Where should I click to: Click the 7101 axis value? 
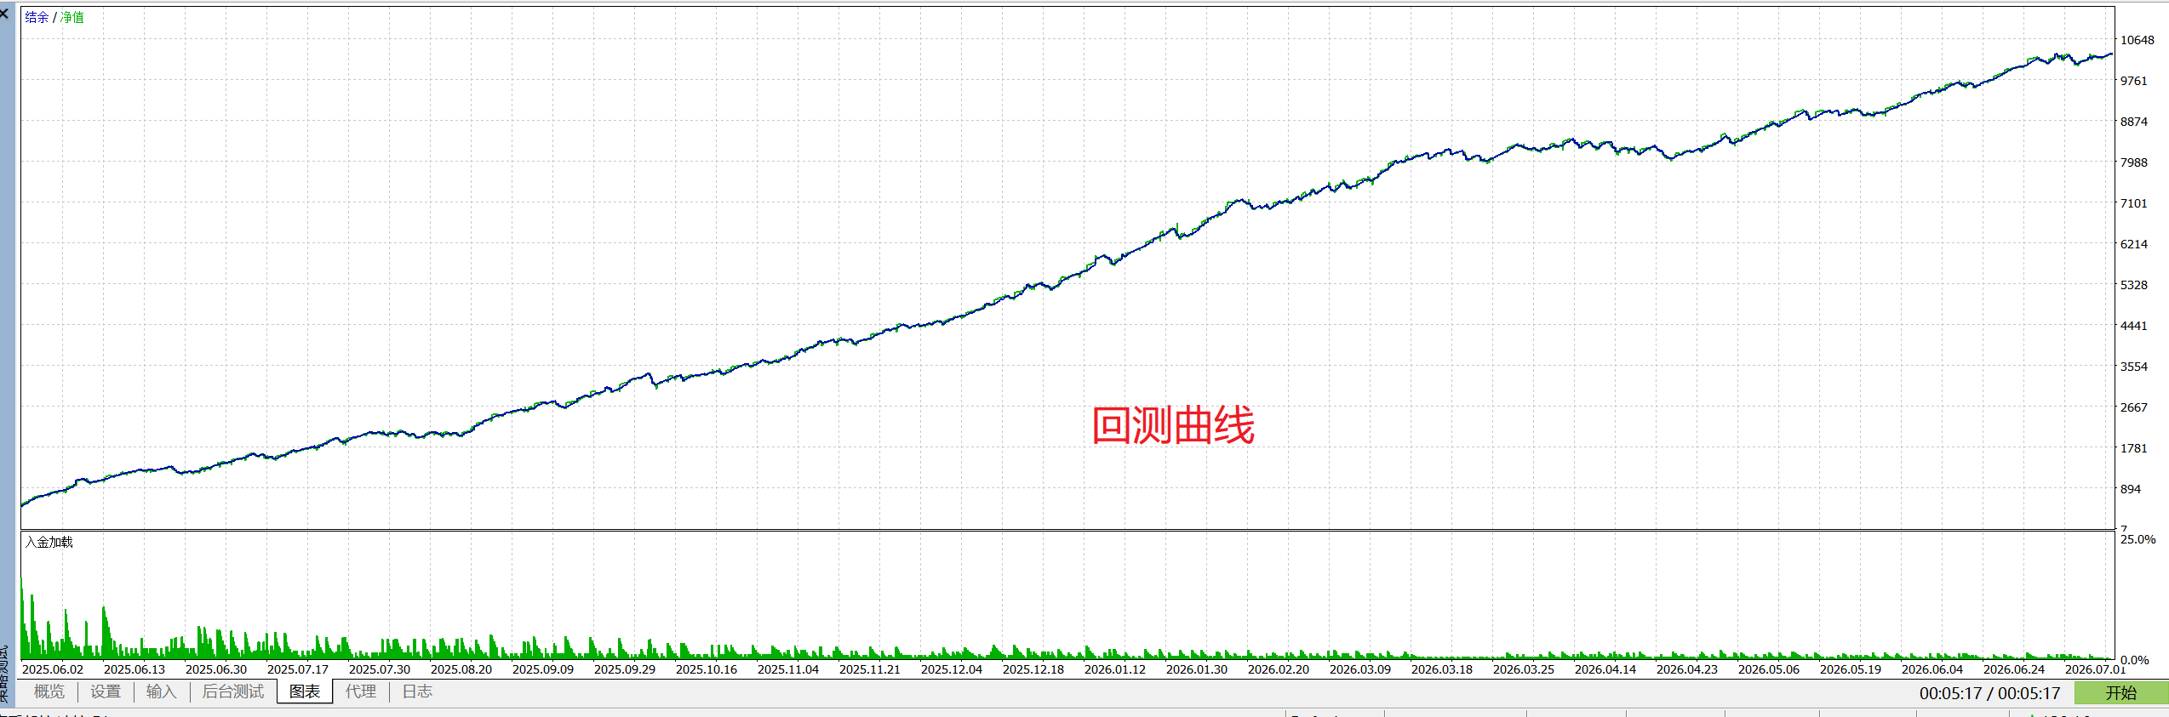pos(2134,203)
